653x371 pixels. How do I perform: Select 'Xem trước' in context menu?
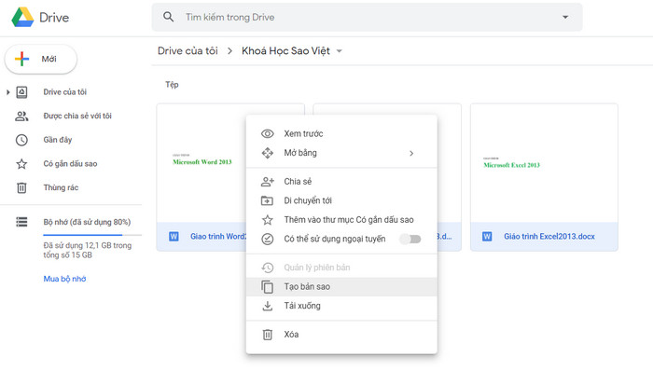341,133
